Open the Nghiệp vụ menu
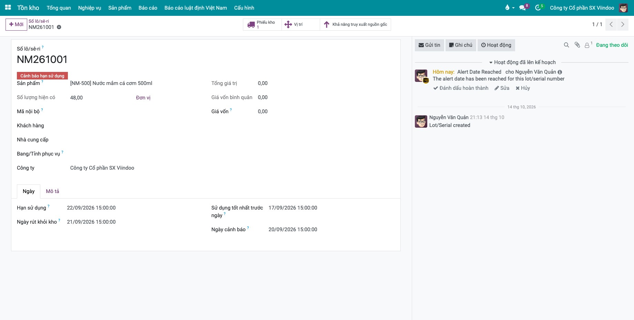 click(x=90, y=8)
